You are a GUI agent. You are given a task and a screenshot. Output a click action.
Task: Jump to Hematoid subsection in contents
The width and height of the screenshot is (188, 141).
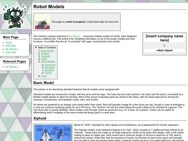point(50,68)
